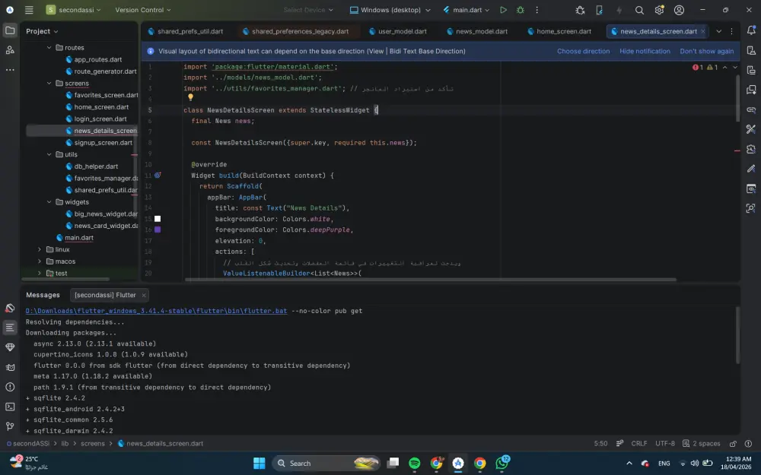761x475 pixels.
Task: Show more tool windows ellipsis
Action: [x=10, y=70]
